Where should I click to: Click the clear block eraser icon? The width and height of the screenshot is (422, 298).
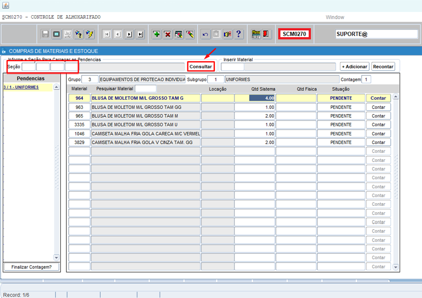[x=178, y=34]
